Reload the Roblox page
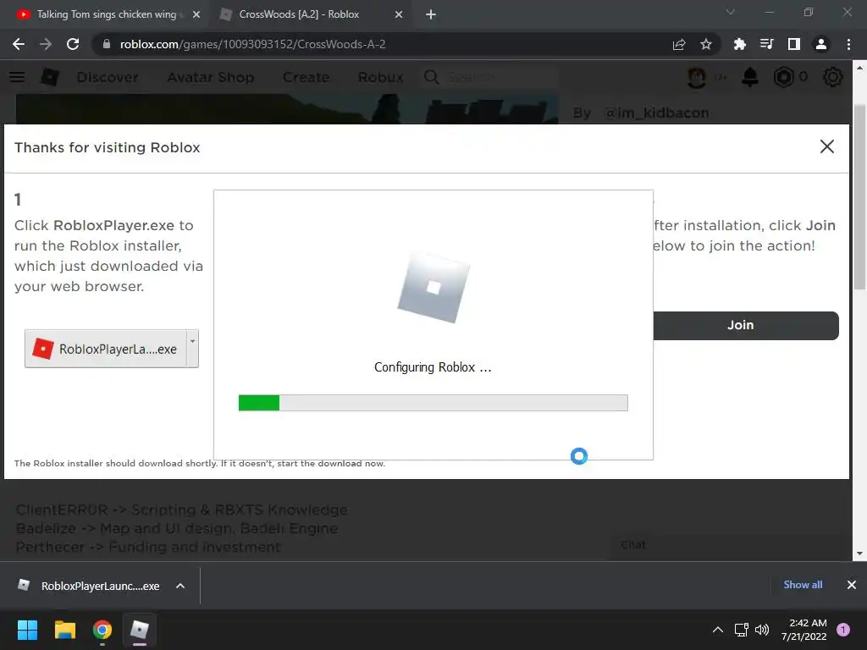Viewport: 867px width, 650px height. click(x=73, y=44)
